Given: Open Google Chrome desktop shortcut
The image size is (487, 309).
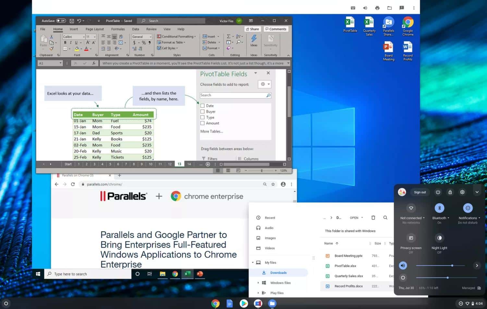Looking at the screenshot, I should pos(408,27).
